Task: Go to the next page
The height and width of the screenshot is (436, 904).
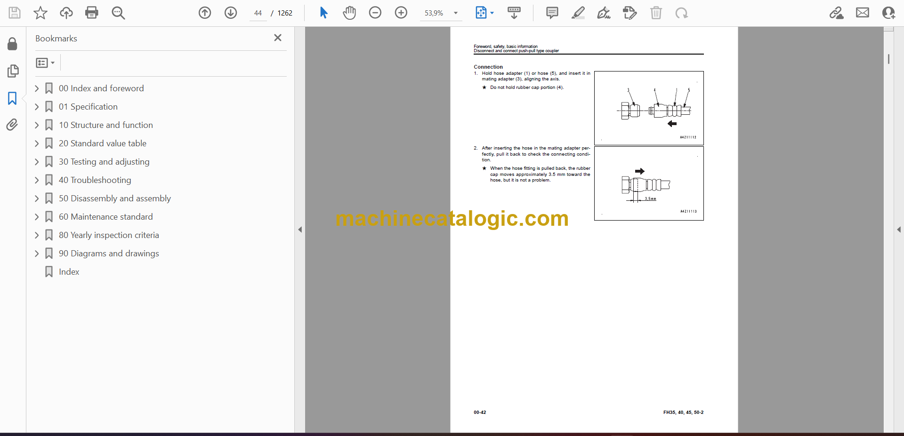Action: [231, 13]
